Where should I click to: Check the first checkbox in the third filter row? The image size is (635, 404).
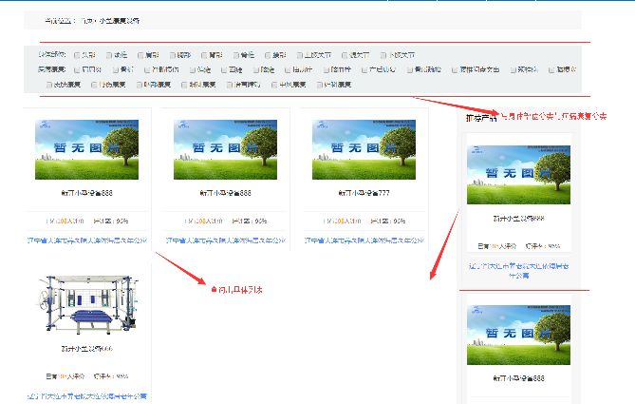[49, 85]
